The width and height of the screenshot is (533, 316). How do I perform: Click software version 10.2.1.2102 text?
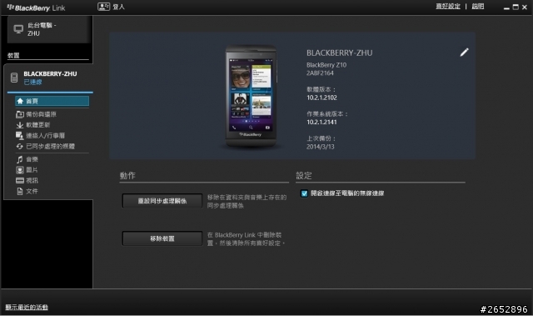click(321, 98)
